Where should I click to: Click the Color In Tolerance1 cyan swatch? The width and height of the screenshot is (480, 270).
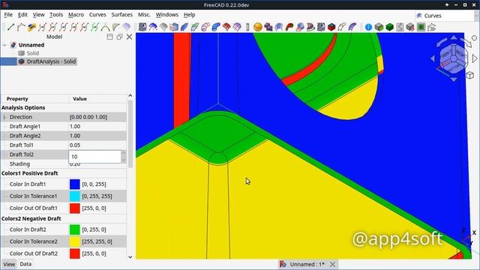[75, 196]
